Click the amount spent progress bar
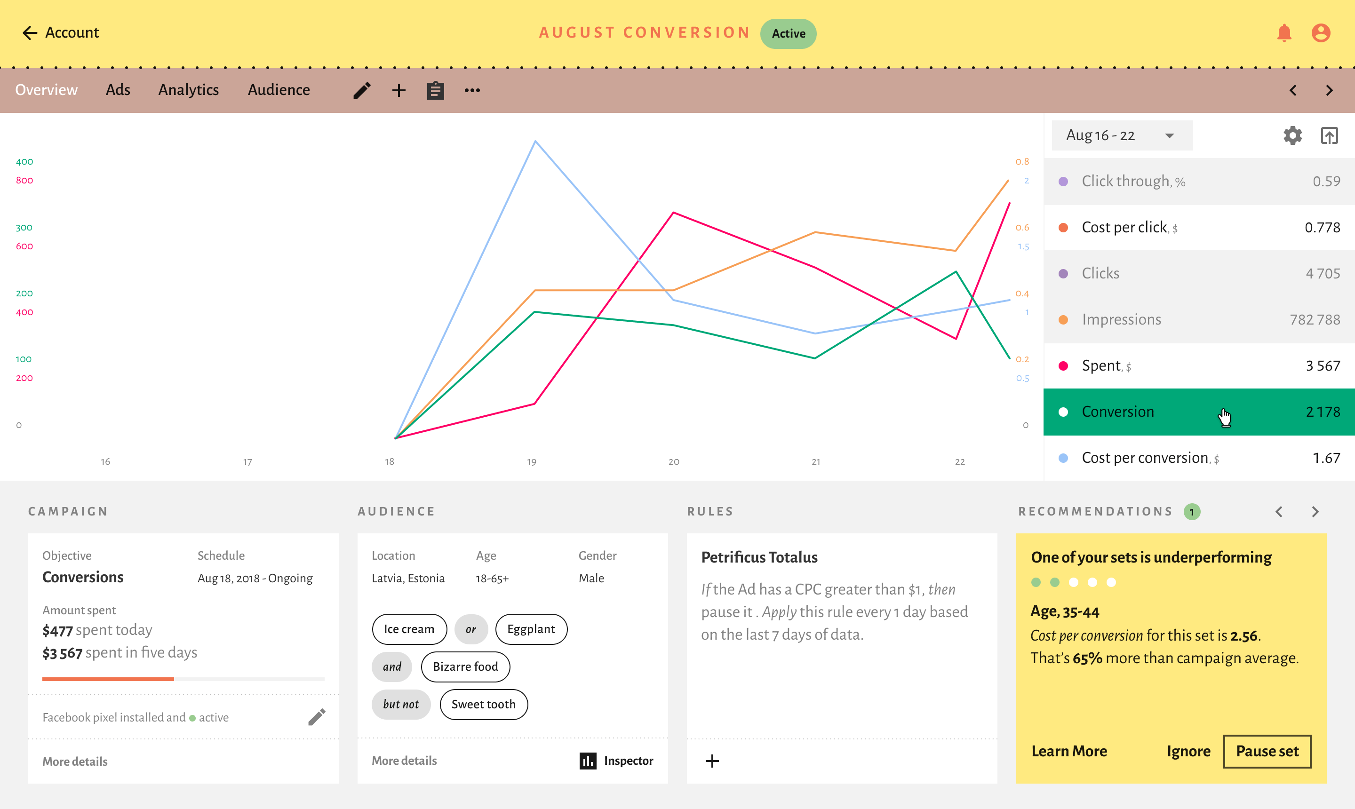 point(183,679)
